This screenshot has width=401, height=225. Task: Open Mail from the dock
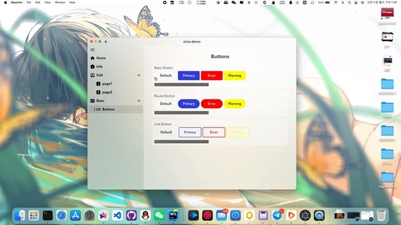click(221, 216)
